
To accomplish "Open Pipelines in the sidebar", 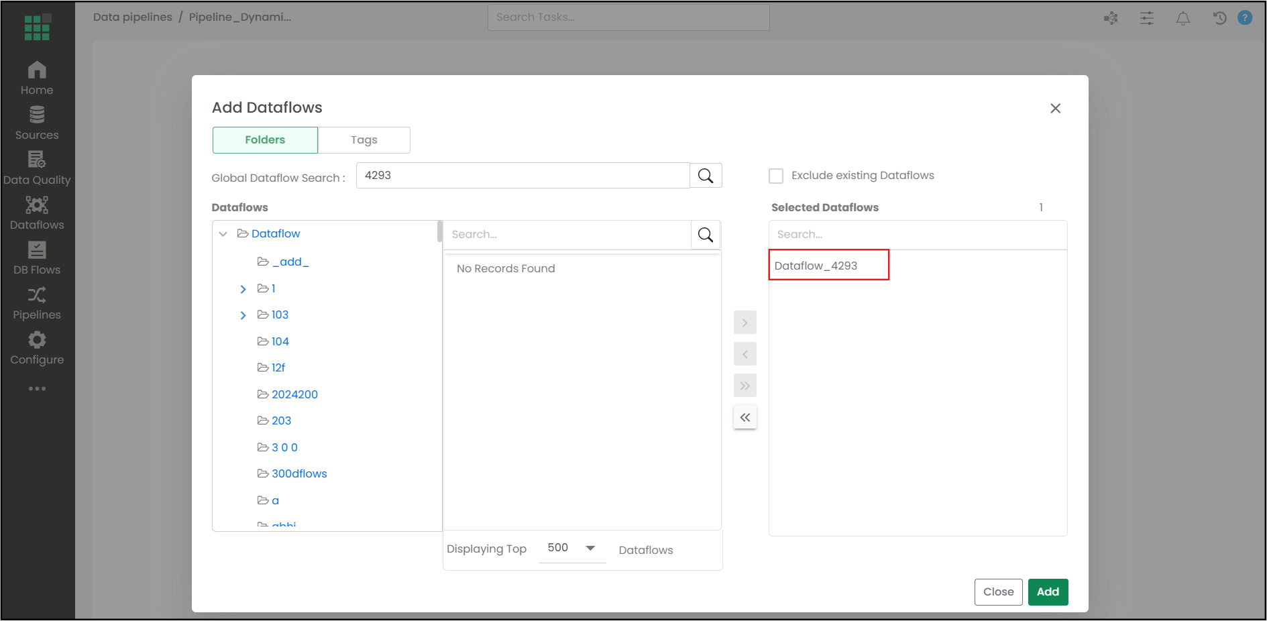I will click(x=37, y=302).
